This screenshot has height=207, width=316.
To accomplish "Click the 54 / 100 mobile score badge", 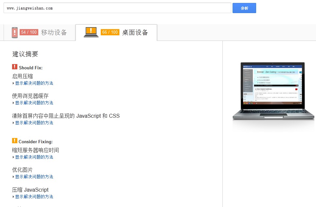I will pyautogui.click(x=29, y=32).
